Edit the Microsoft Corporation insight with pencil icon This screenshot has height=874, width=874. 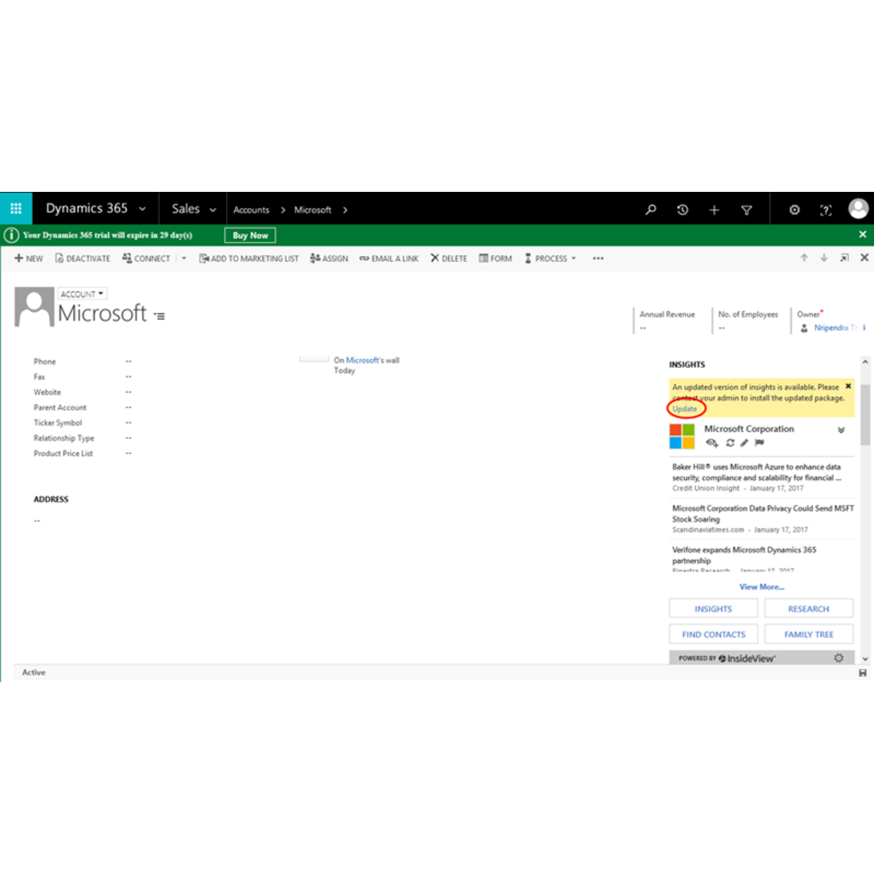(744, 442)
